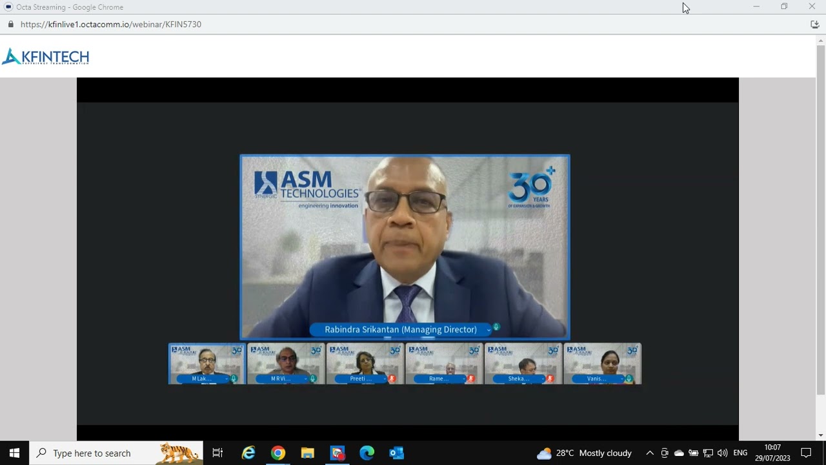Open Outlook from the taskbar

pyautogui.click(x=397, y=453)
